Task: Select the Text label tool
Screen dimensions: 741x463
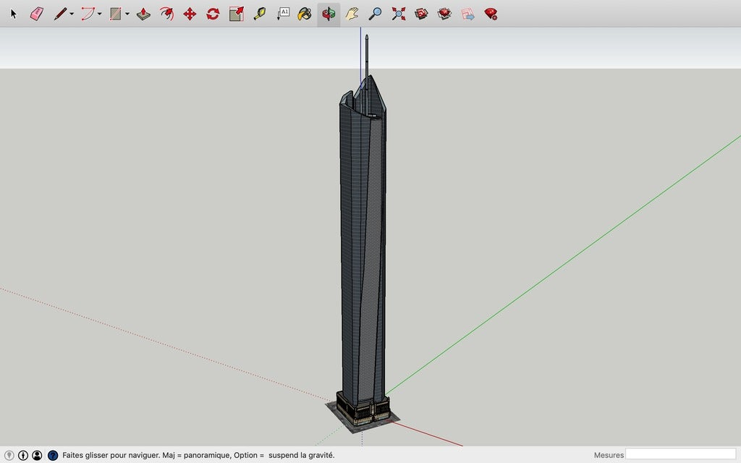Action: tap(283, 14)
